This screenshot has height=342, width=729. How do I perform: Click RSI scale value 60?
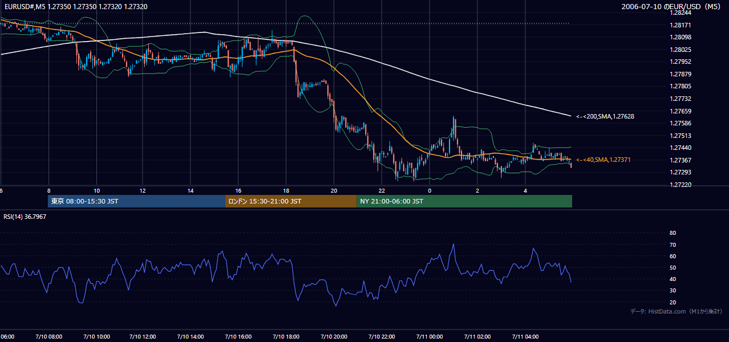[x=673, y=256]
